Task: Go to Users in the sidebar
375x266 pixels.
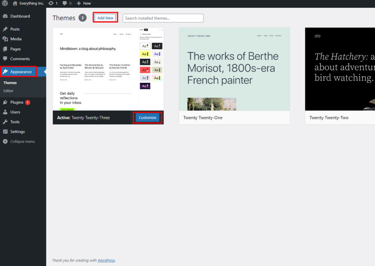Action: (15, 112)
